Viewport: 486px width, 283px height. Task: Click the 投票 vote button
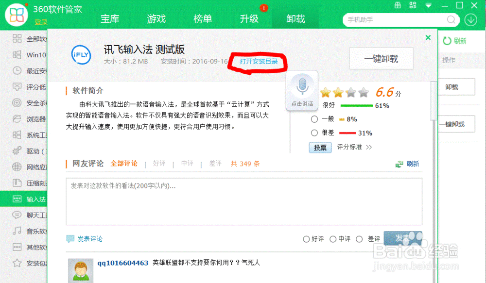320,148
